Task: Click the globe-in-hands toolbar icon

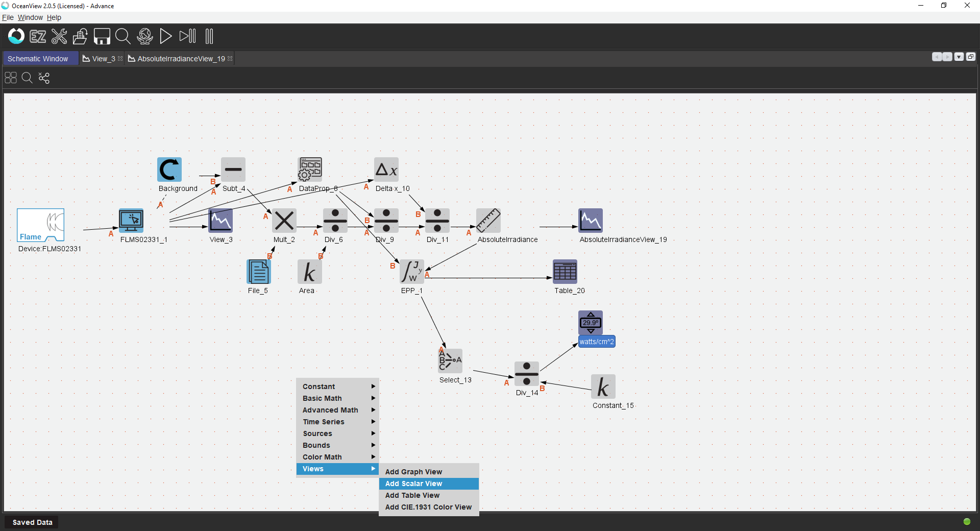Action: click(145, 36)
